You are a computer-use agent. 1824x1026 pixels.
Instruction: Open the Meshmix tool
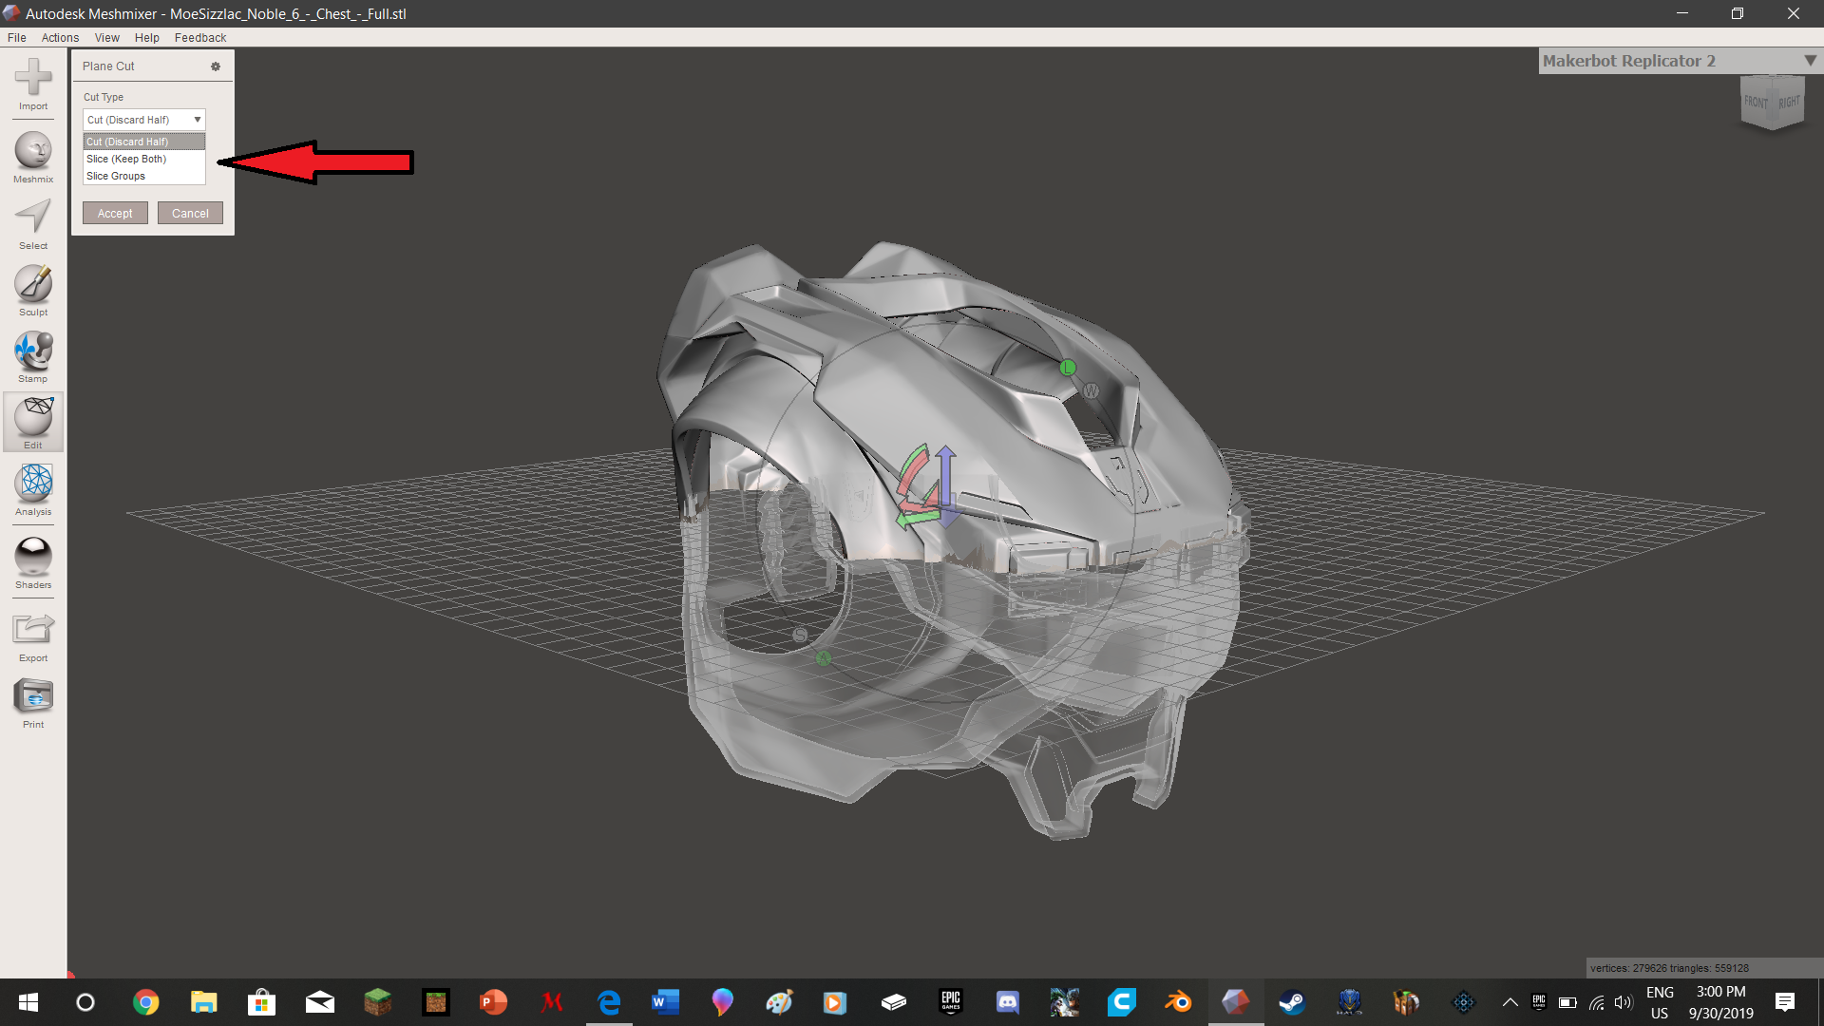(33, 152)
